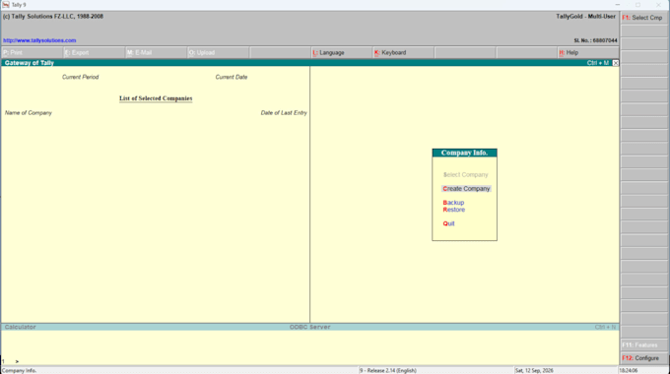The height and width of the screenshot is (374, 670).
Task: Select Create Company in Company Info menu
Action: pos(466,189)
